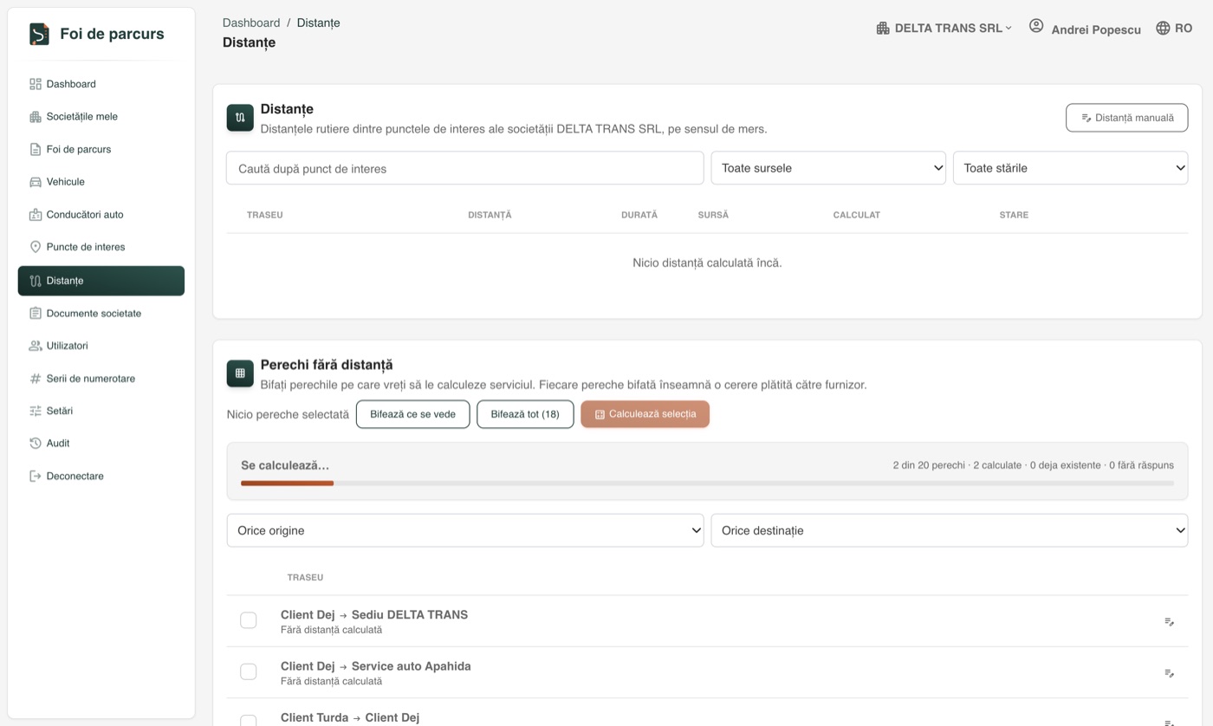Open Foi de parcurs in sidebar menu
This screenshot has height=726, width=1213.
tap(101, 149)
